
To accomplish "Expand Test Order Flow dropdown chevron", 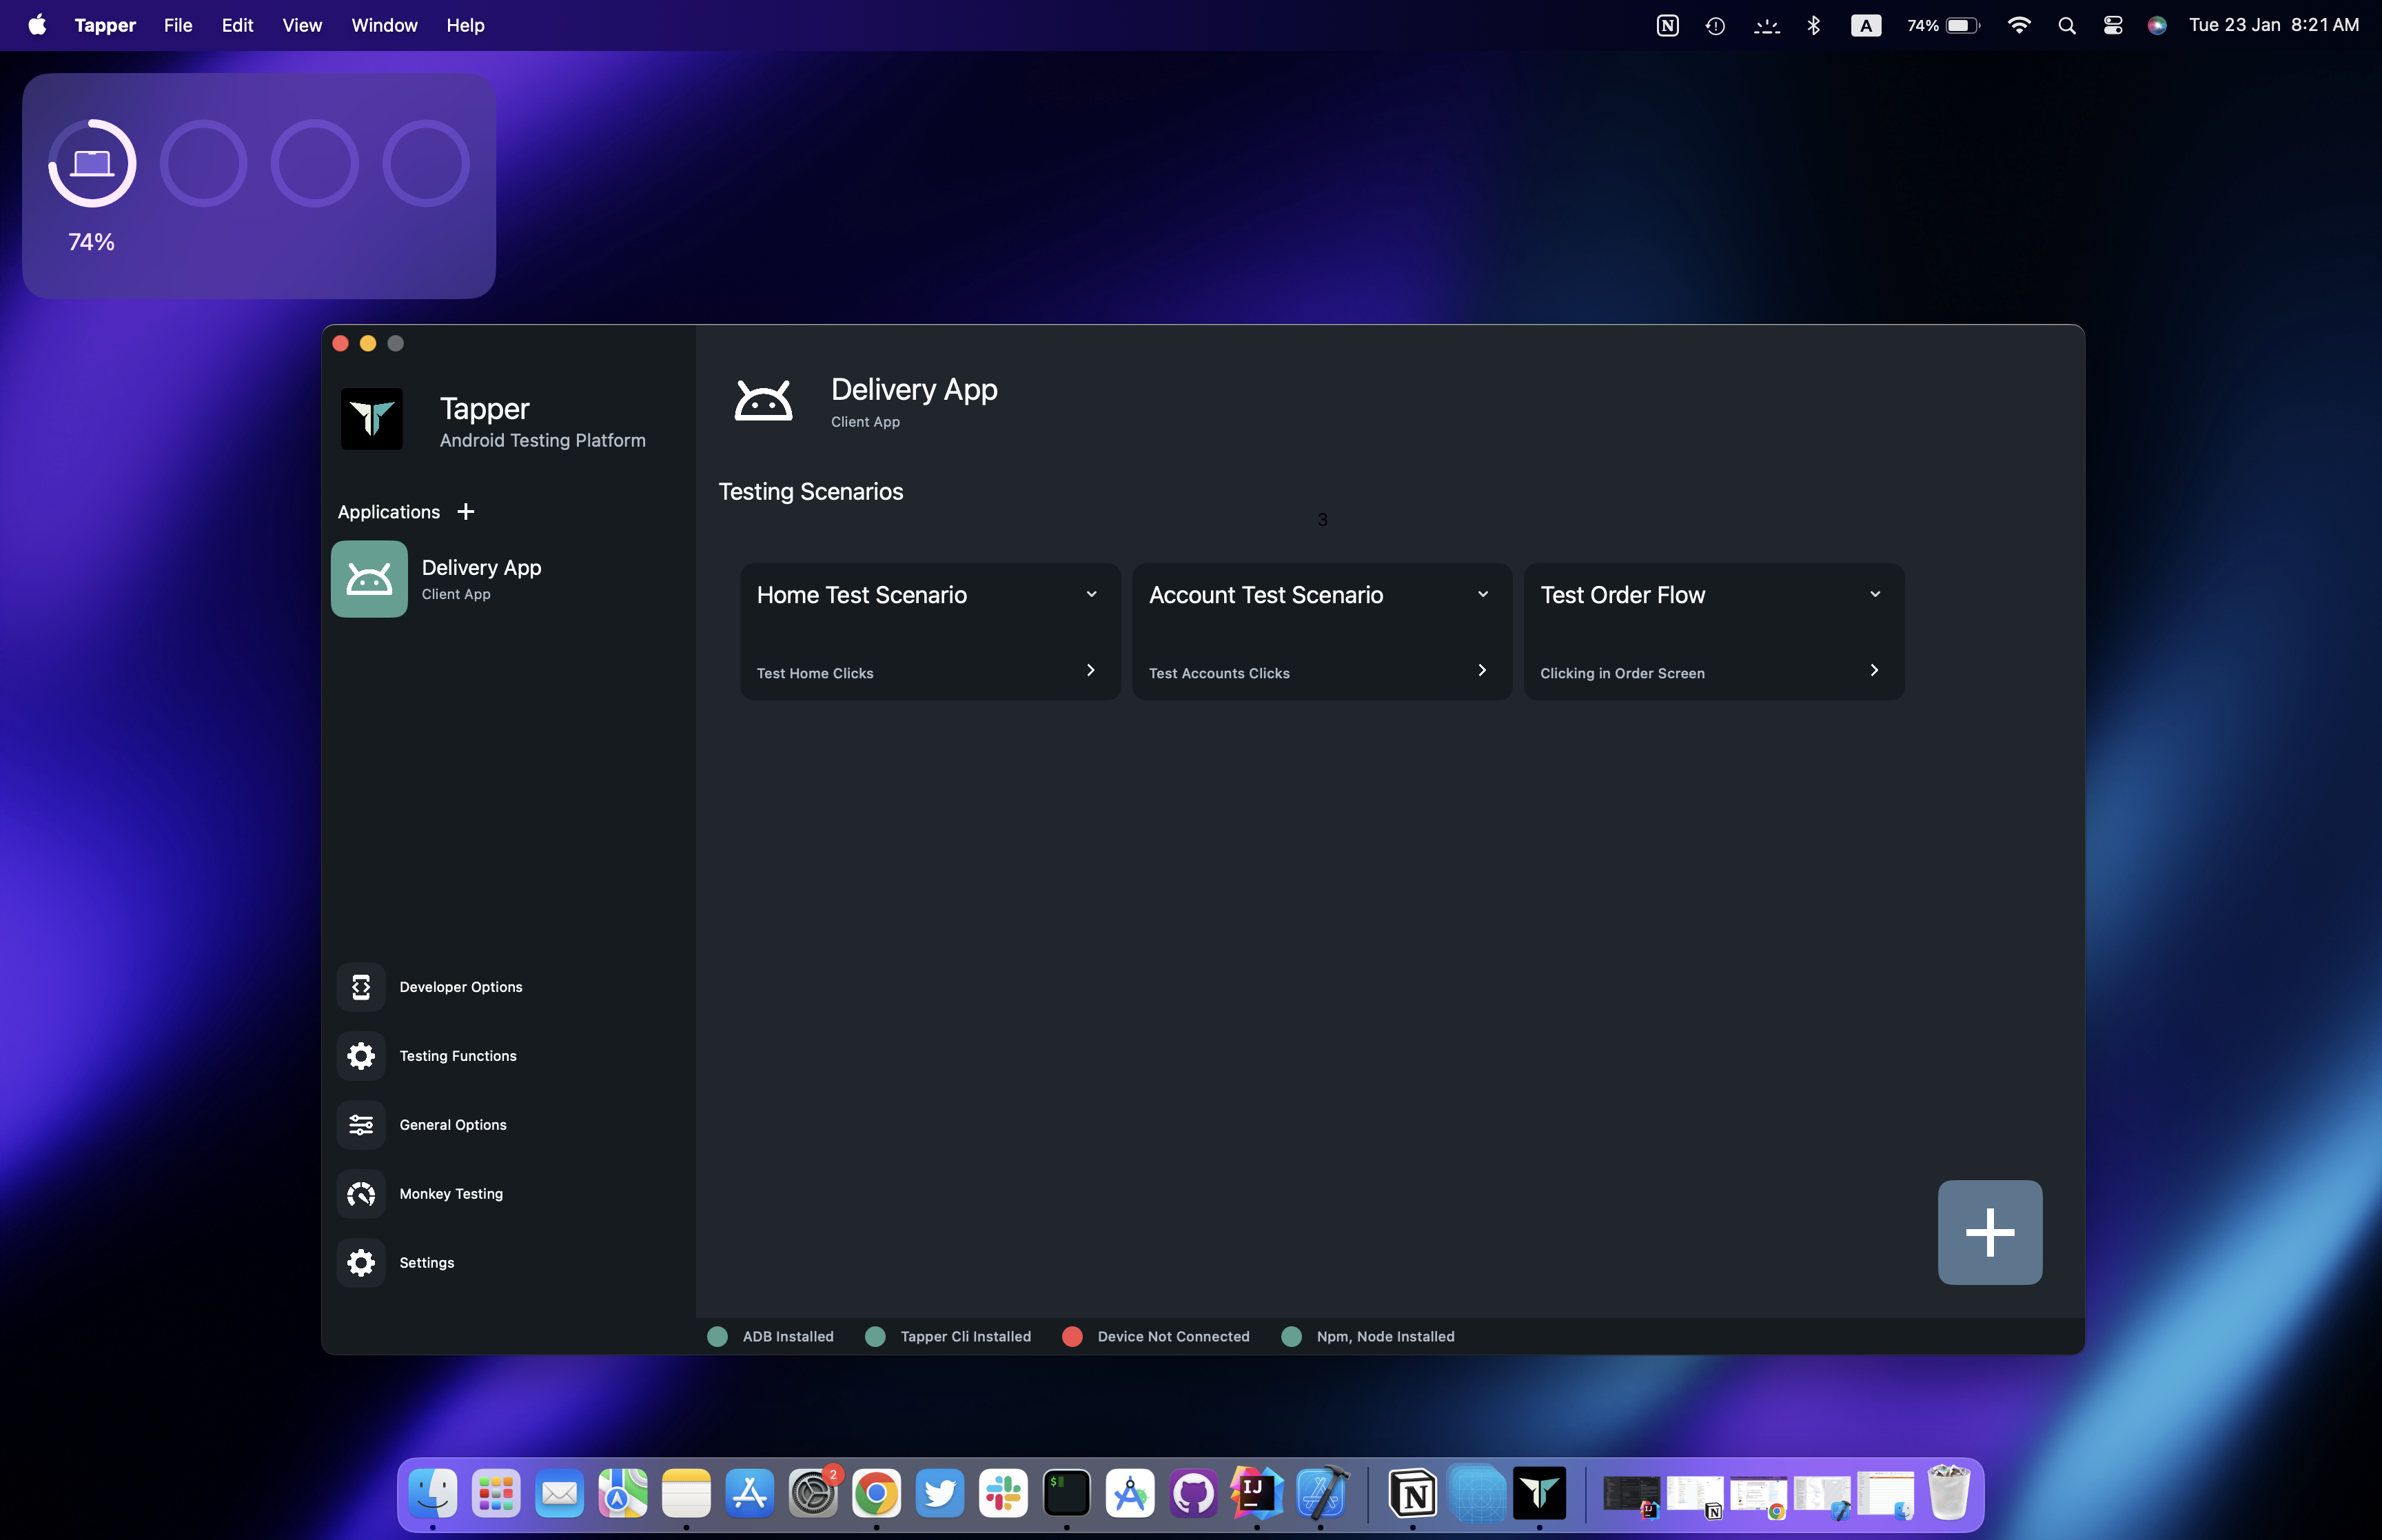I will click(x=1875, y=594).
